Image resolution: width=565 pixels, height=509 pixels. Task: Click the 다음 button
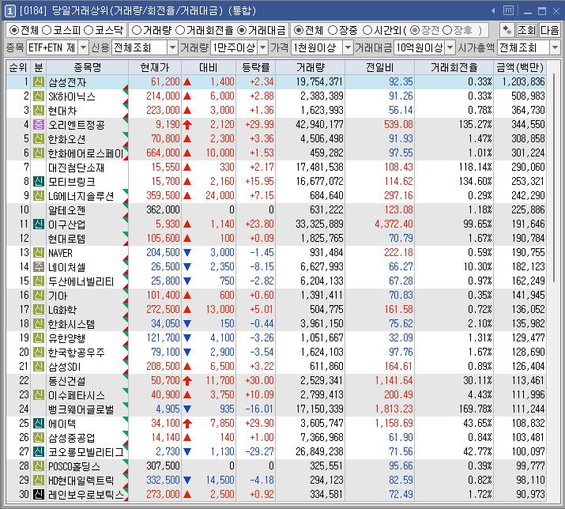pyautogui.click(x=549, y=30)
